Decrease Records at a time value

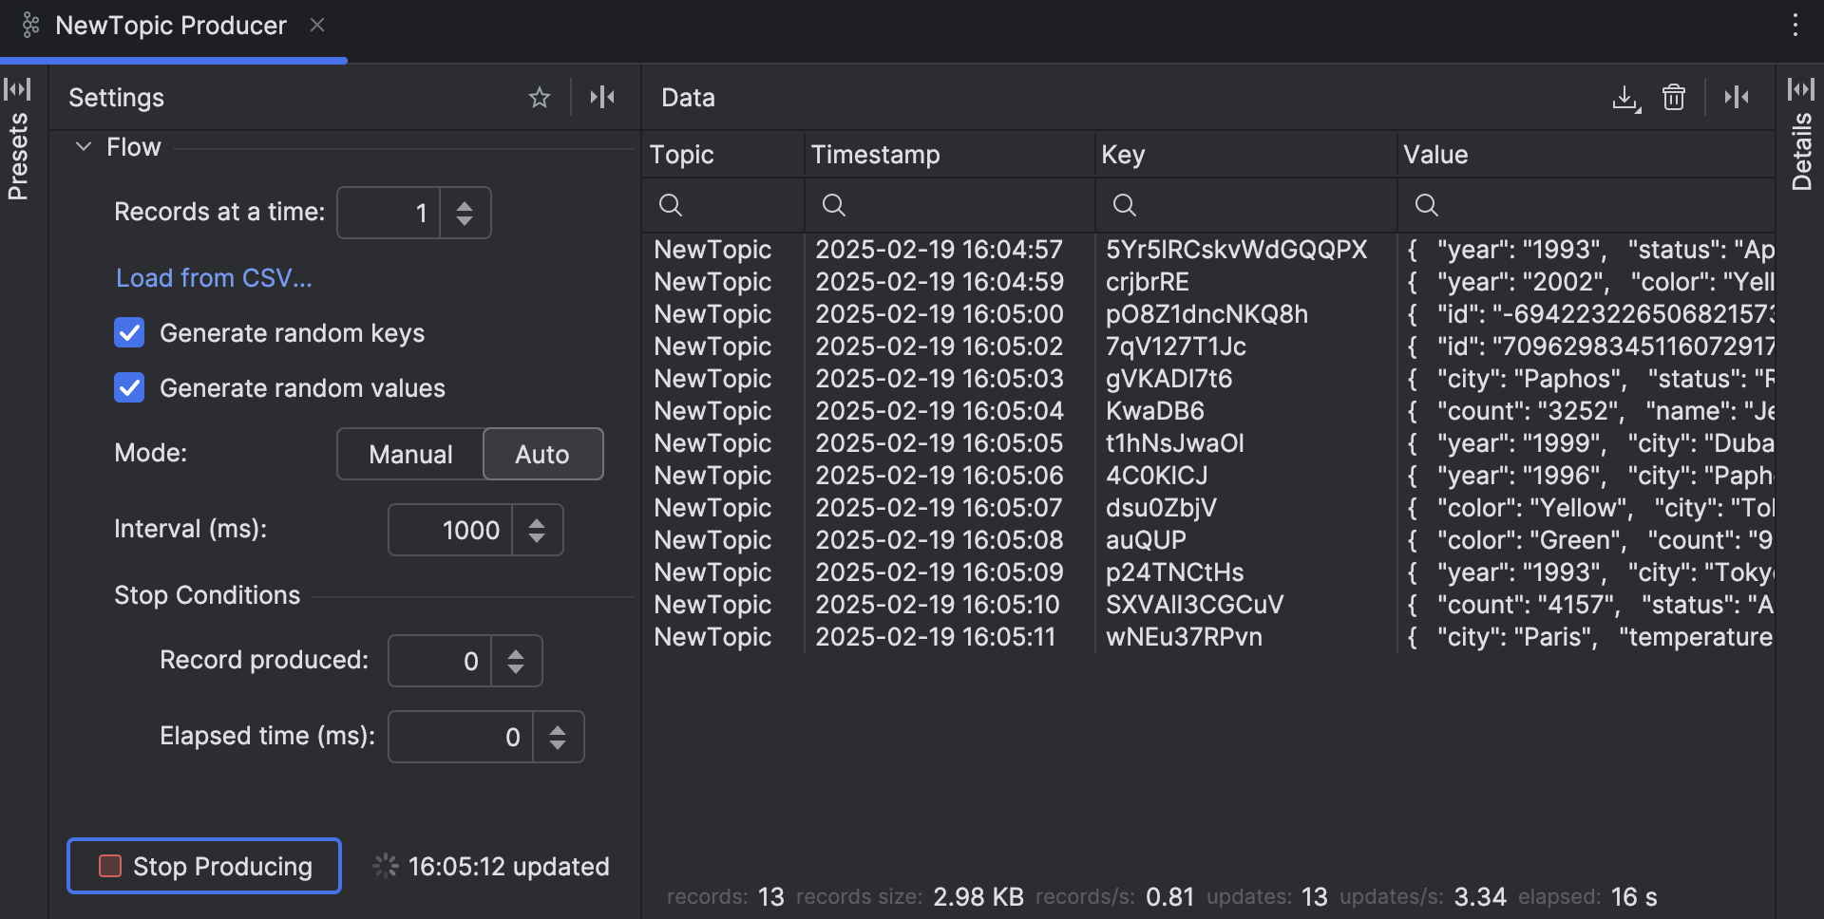(x=465, y=221)
